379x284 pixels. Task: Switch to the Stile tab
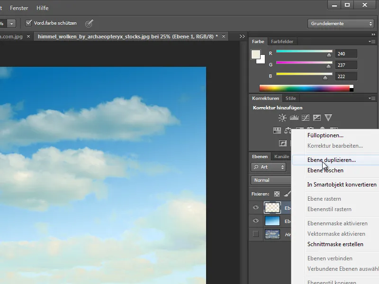coord(290,98)
